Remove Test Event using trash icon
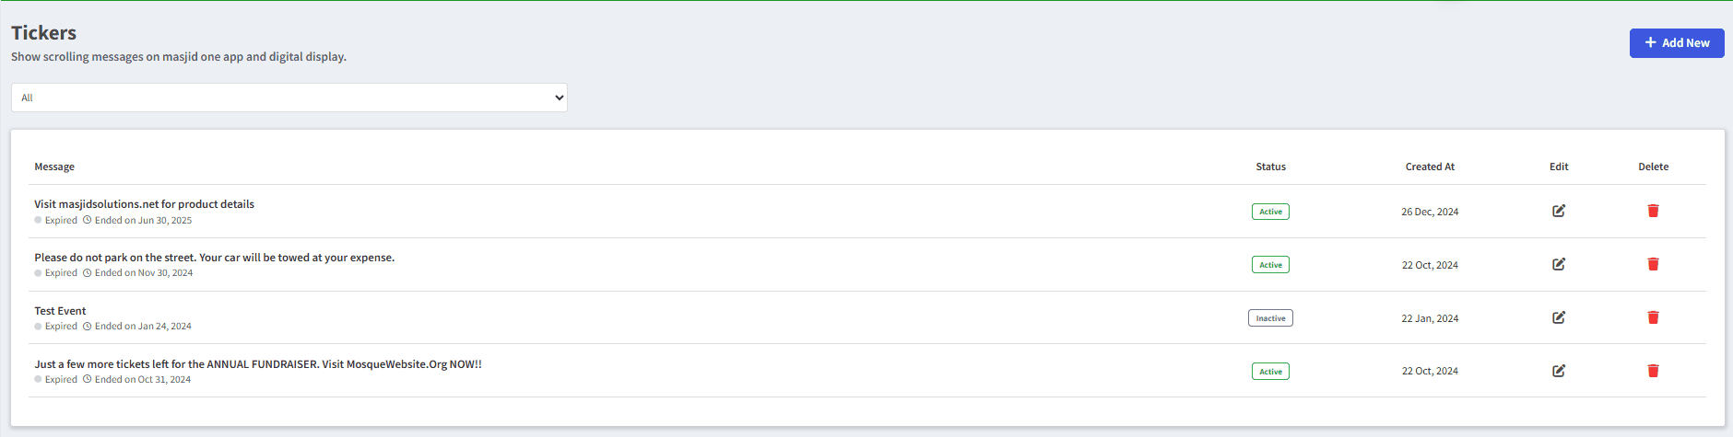The image size is (1733, 437). (x=1653, y=317)
